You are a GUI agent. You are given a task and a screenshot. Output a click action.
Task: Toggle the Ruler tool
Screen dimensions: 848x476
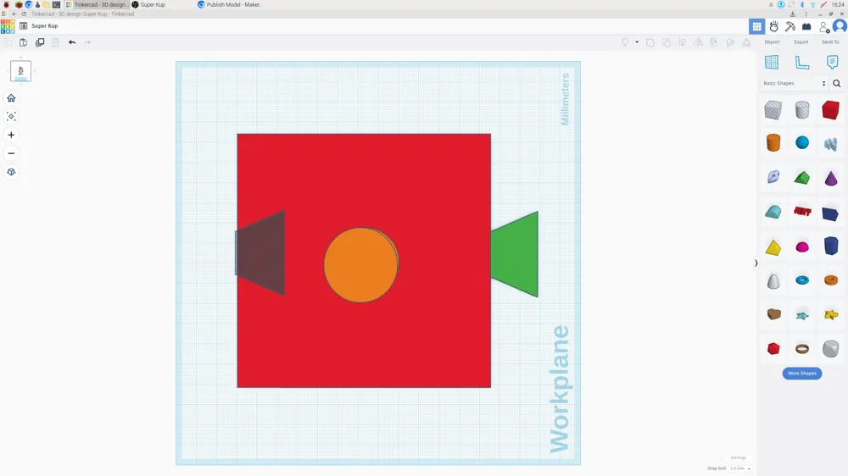click(x=802, y=62)
